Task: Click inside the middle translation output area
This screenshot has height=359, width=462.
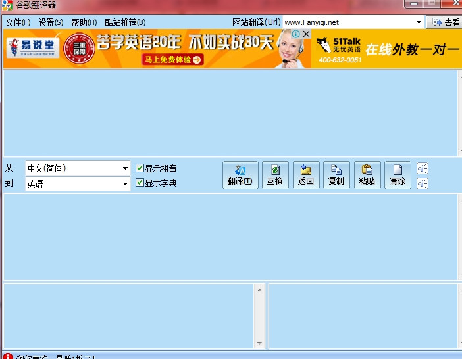Action: [x=230, y=237]
